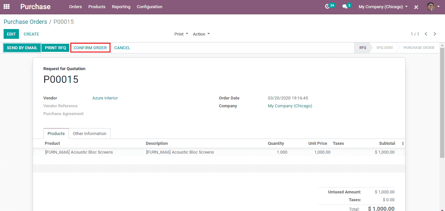Open the Products menu
This screenshot has height=211, width=445.
click(97, 7)
